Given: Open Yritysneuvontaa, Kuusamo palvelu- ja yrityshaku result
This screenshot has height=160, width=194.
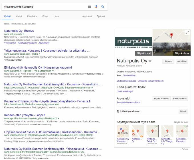Looking at the screenshot, I should [47, 51].
